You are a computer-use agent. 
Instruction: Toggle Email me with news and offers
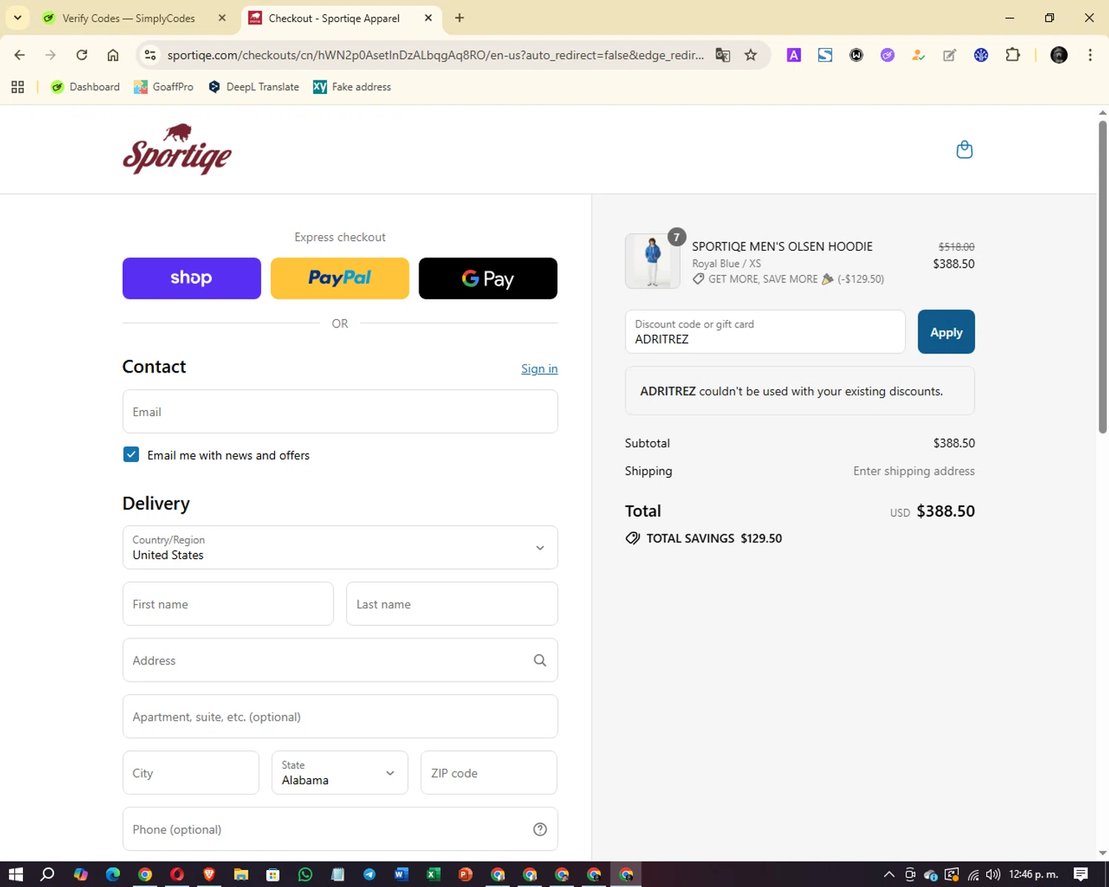click(131, 455)
